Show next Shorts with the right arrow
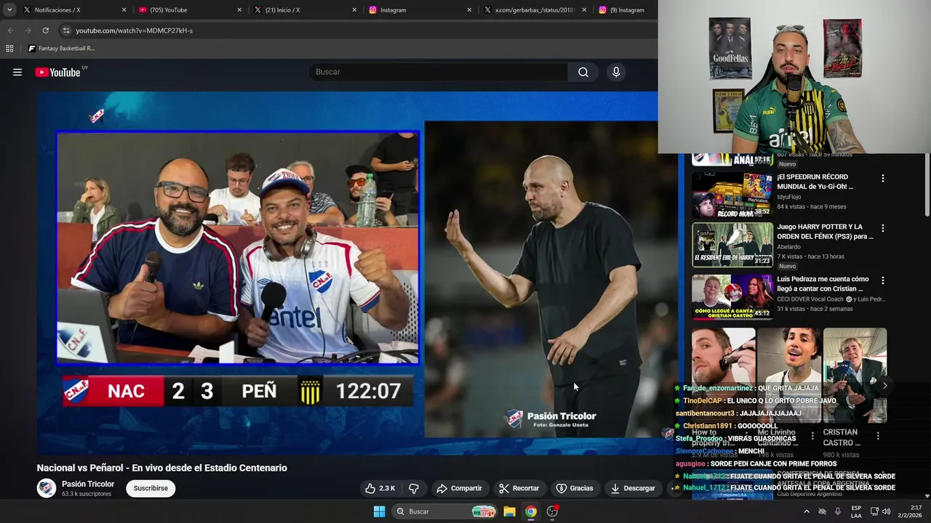931x523 pixels. tap(884, 386)
